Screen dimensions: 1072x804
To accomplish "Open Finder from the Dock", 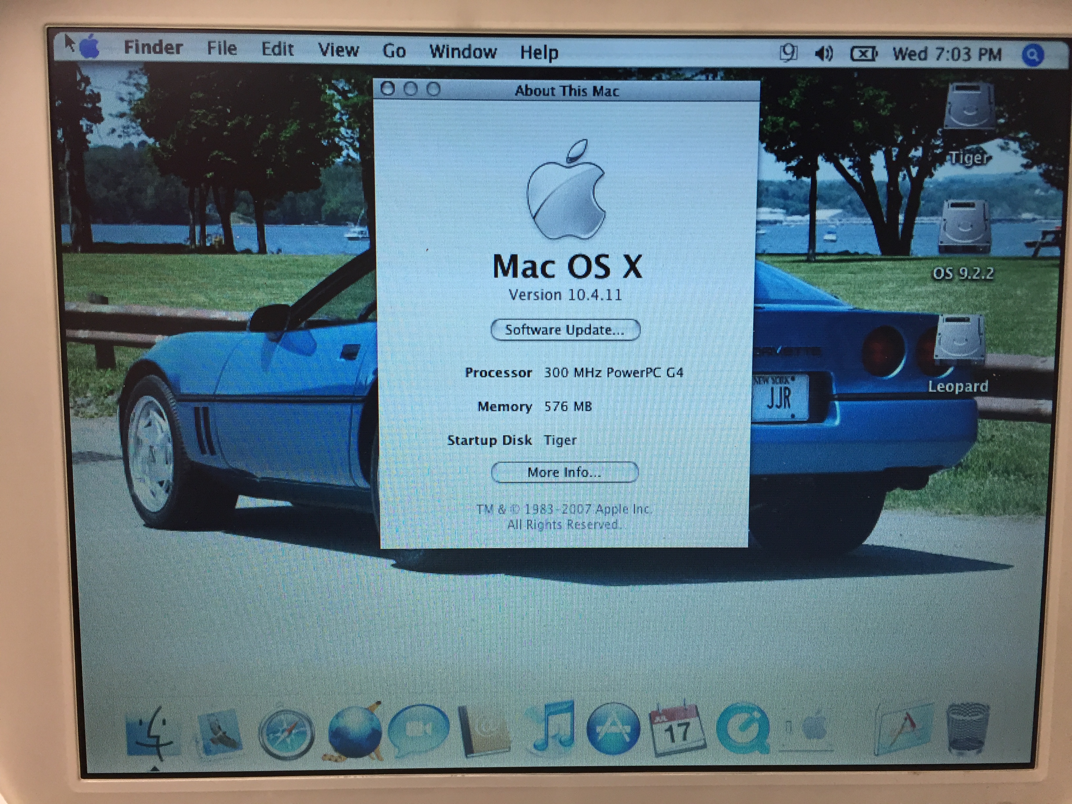I will [x=153, y=733].
